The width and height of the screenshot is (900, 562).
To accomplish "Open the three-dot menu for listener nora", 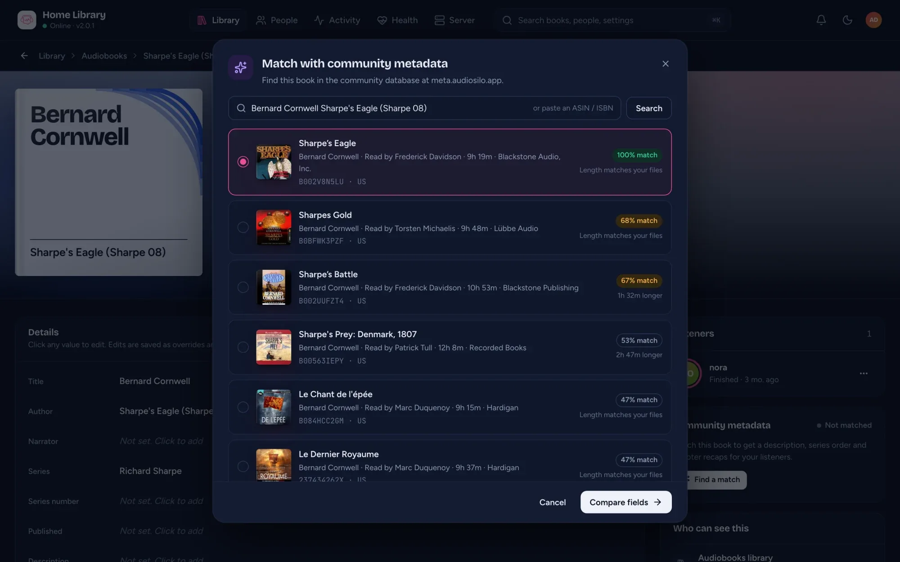I will pyautogui.click(x=863, y=373).
